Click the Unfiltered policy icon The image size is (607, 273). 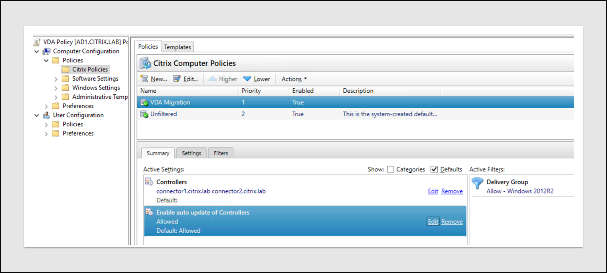144,114
